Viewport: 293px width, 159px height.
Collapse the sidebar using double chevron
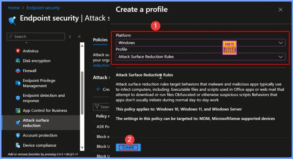[79, 37]
